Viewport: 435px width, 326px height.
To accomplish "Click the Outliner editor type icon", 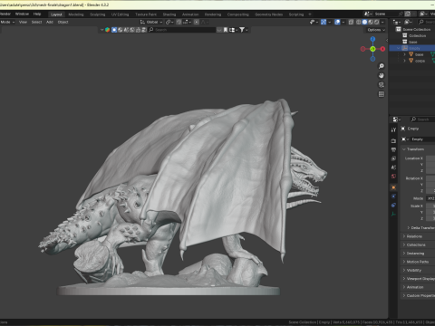I will pos(396,22).
